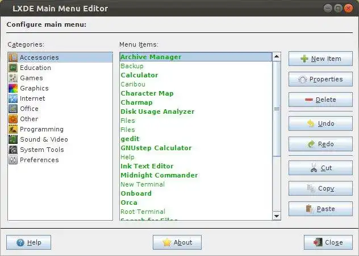This screenshot has width=359, height=256.
Task: Open the About button label text
Action: (183, 242)
